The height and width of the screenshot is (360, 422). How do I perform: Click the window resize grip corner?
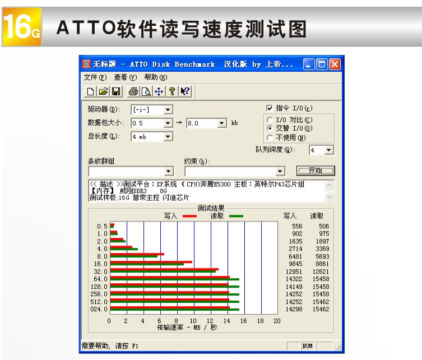[x=338, y=347]
